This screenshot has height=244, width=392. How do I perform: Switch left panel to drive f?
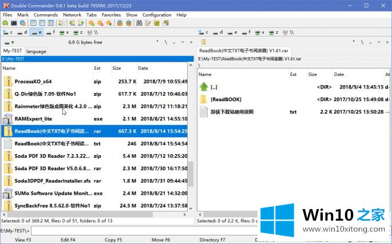click(51, 33)
